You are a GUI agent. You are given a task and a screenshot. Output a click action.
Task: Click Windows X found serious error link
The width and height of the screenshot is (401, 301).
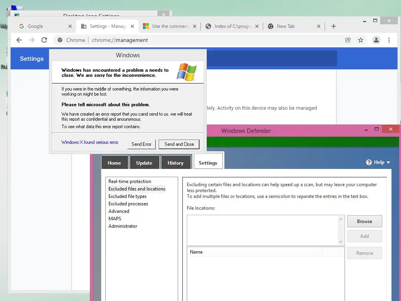pos(90,142)
